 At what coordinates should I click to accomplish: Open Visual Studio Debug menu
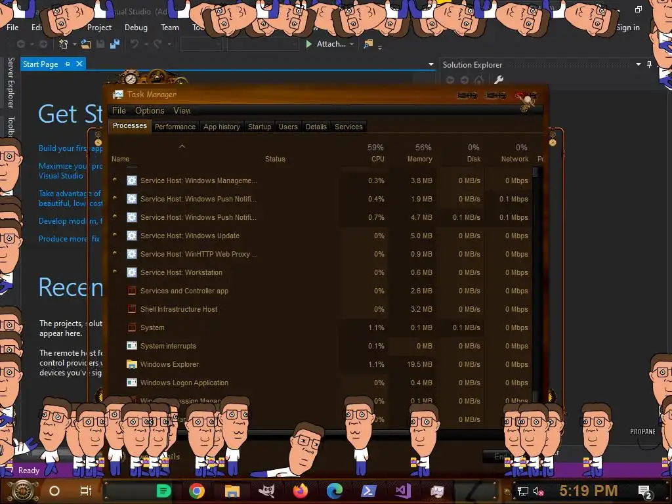(136, 28)
